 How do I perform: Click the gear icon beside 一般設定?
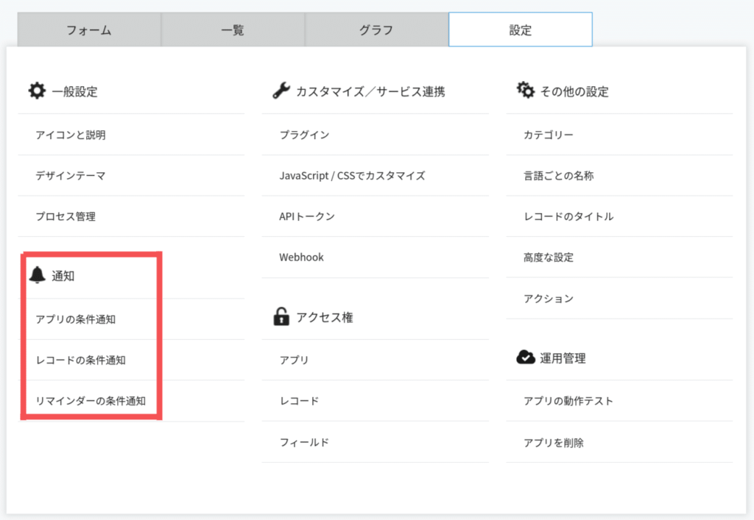pyautogui.click(x=36, y=91)
